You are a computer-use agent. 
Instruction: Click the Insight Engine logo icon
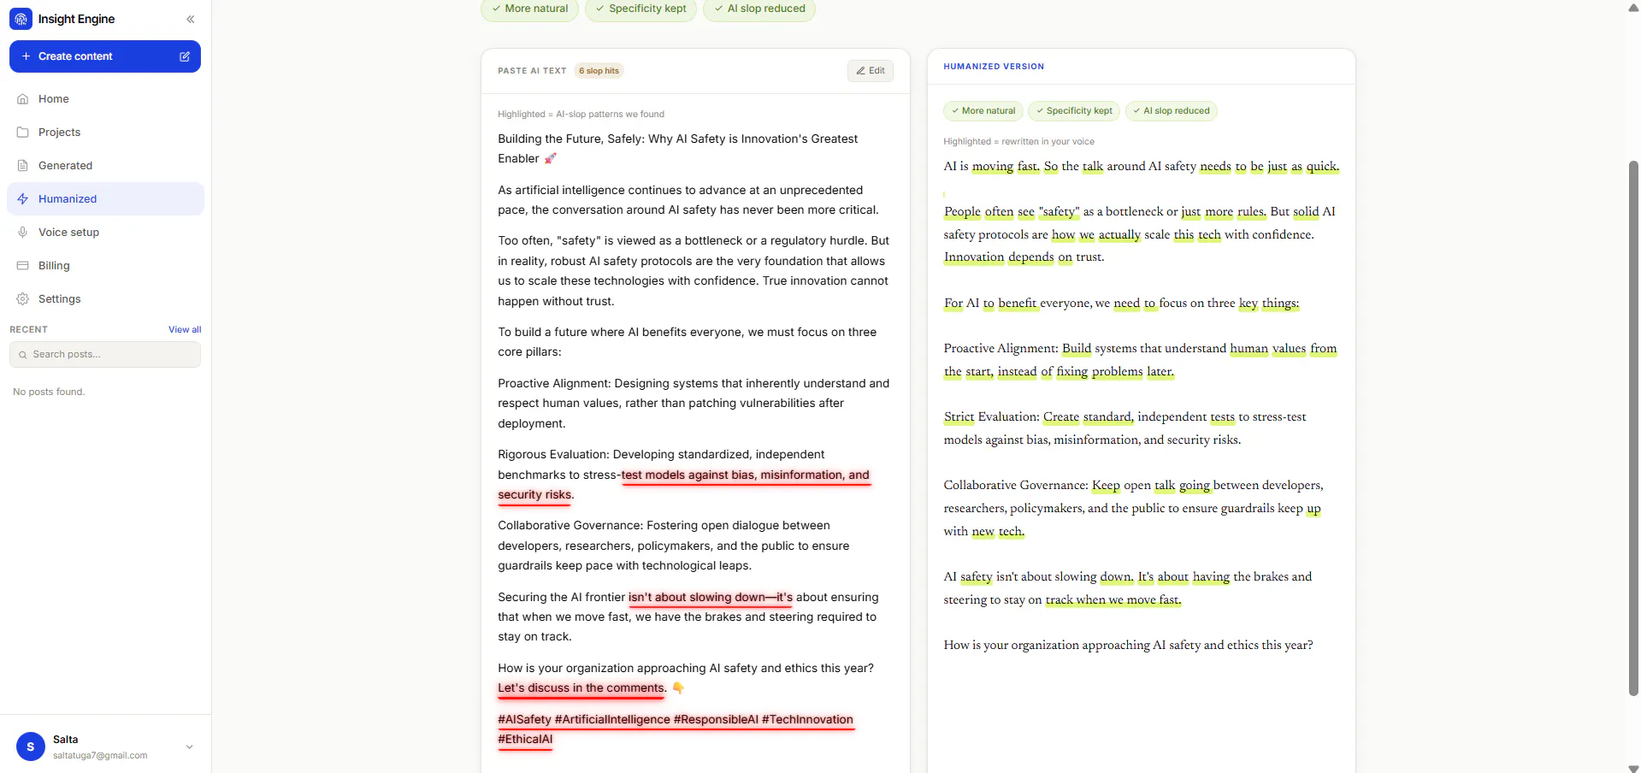point(21,19)
